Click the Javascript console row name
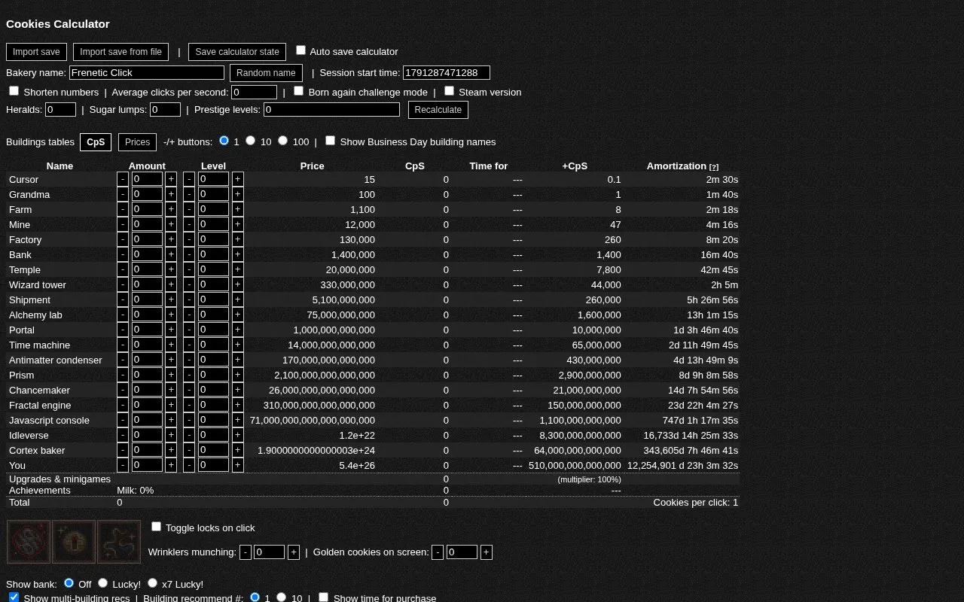Viewport: 964px width, 602px height. coord(49,421)
